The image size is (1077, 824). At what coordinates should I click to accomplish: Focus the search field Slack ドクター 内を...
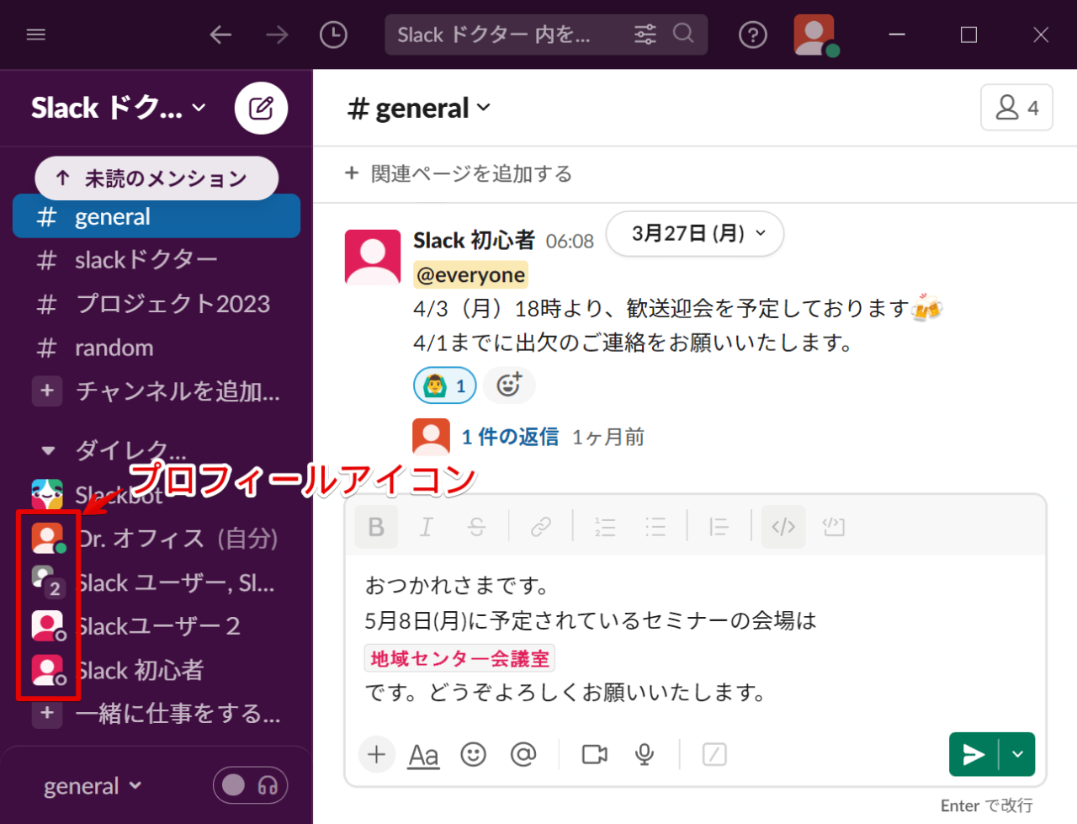point(546,35)
